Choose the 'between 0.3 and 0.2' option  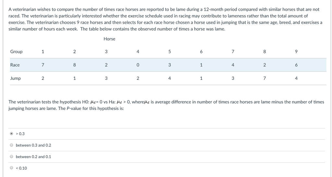pos(12,145)
